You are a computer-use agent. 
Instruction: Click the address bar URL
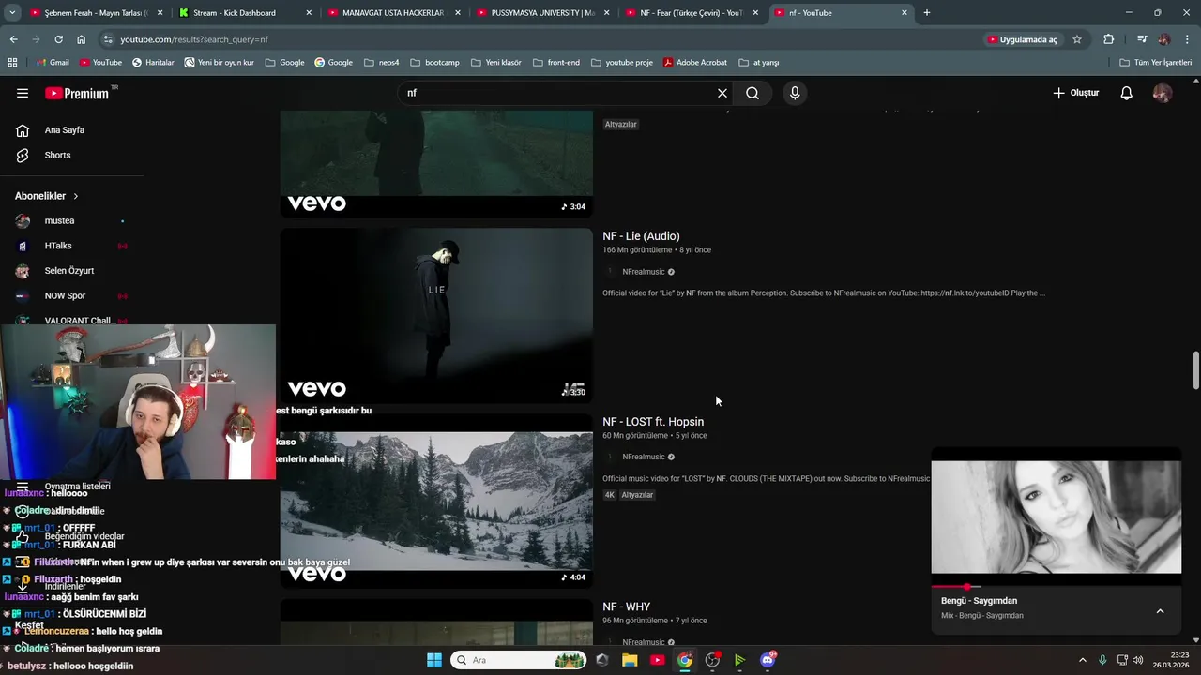click(194, 39)
